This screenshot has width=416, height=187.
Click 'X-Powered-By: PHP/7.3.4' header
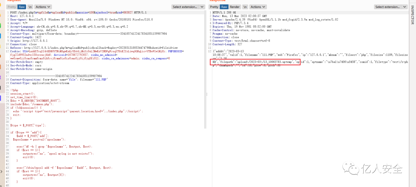point(231,23)
